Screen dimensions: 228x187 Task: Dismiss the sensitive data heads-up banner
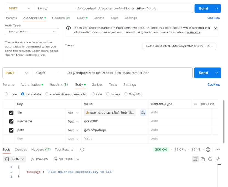(215, 28)
